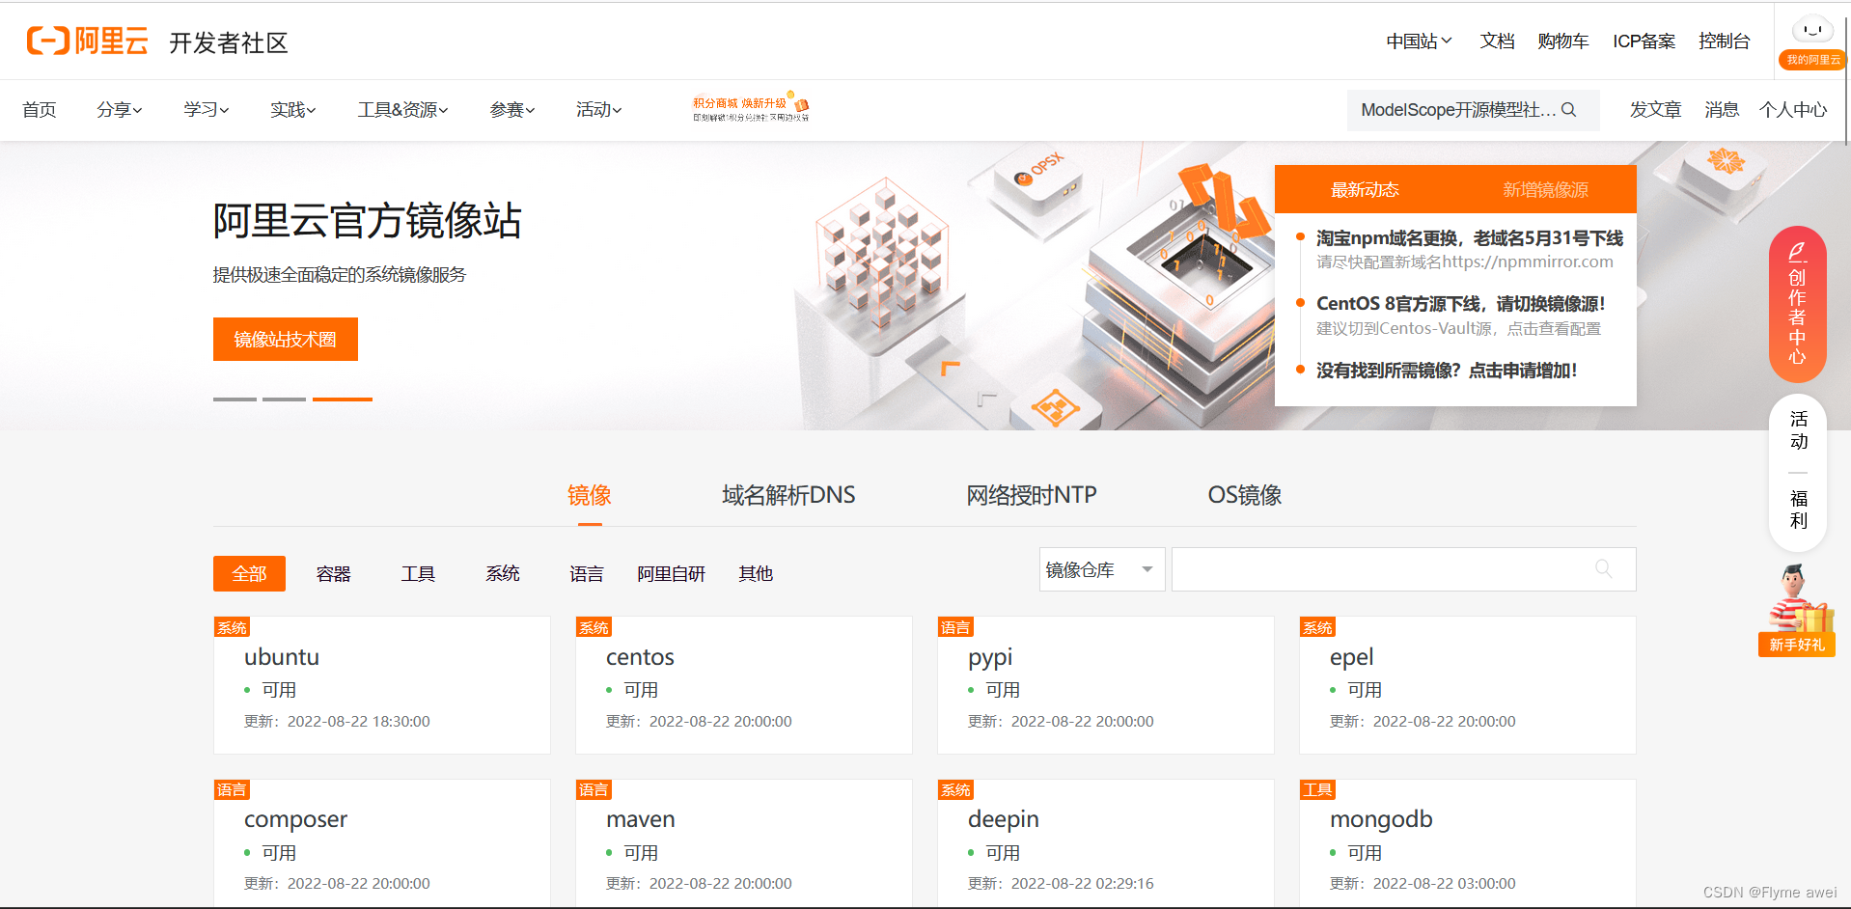Switch to the 域名解析DNS tab

coord(787,495)
